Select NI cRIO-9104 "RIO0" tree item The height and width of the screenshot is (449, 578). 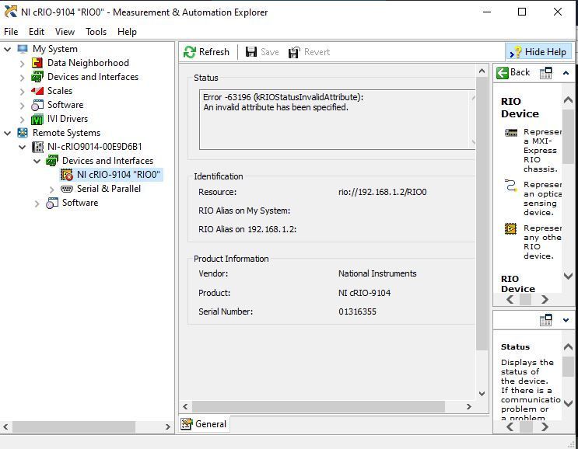pos(118,175)
